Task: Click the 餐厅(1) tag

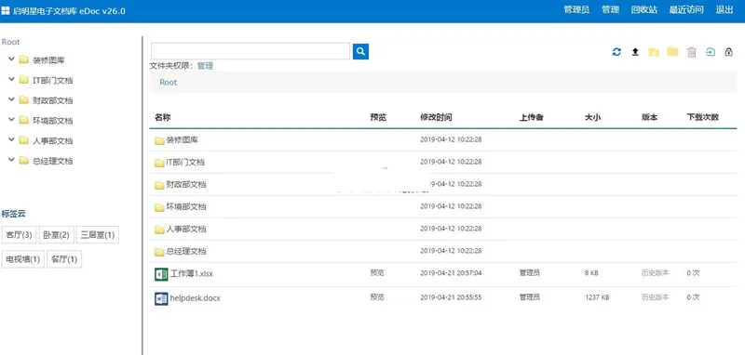Action: coord(64,259)
